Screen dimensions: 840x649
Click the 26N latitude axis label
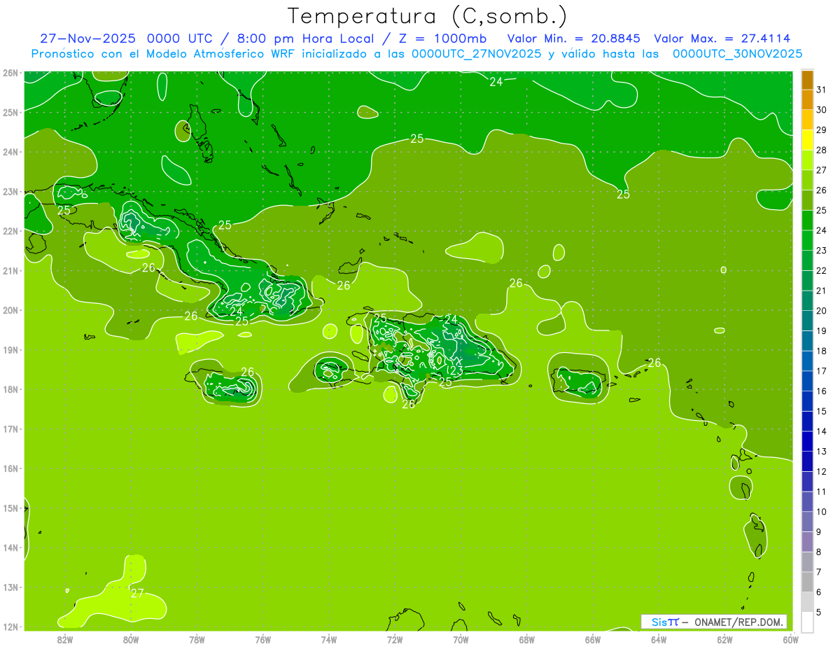coord(10,73)
